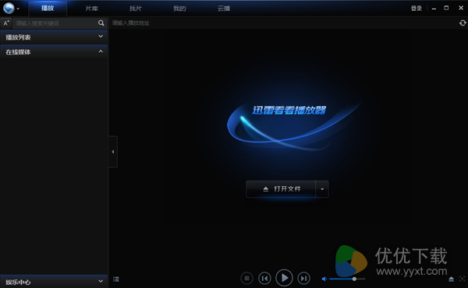Open the 找片 tab
The image size is (468, 288).
pos(136,9)
